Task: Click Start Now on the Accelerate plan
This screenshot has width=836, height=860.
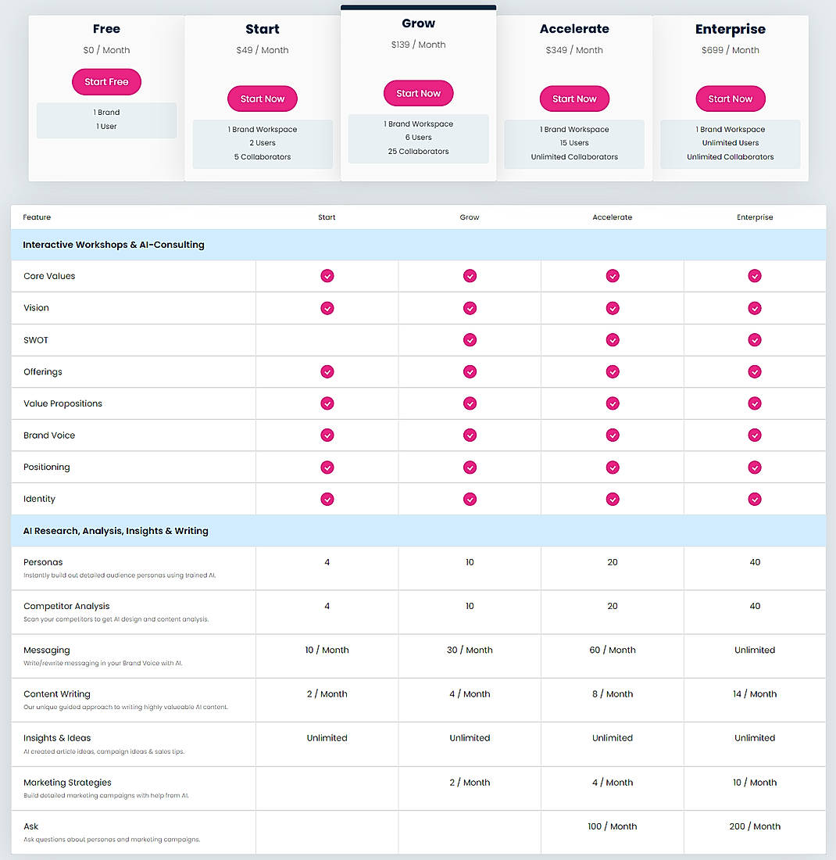Action: (574, 99)
